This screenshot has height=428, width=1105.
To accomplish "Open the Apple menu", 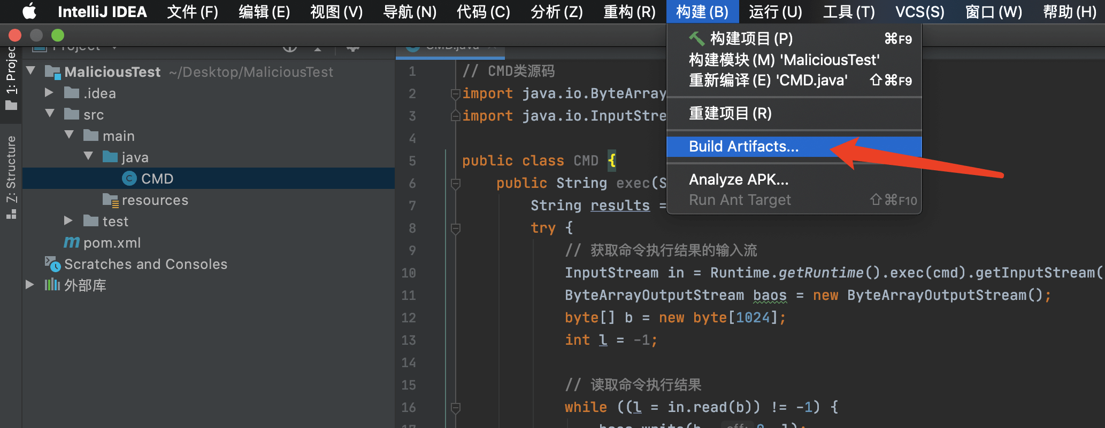I will click(x=29, y=11).
